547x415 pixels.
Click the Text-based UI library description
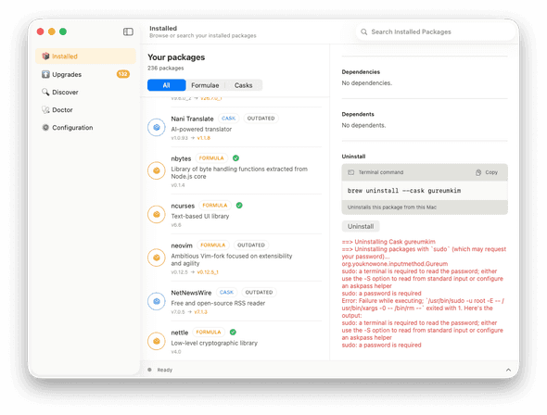tap(200, 217)
